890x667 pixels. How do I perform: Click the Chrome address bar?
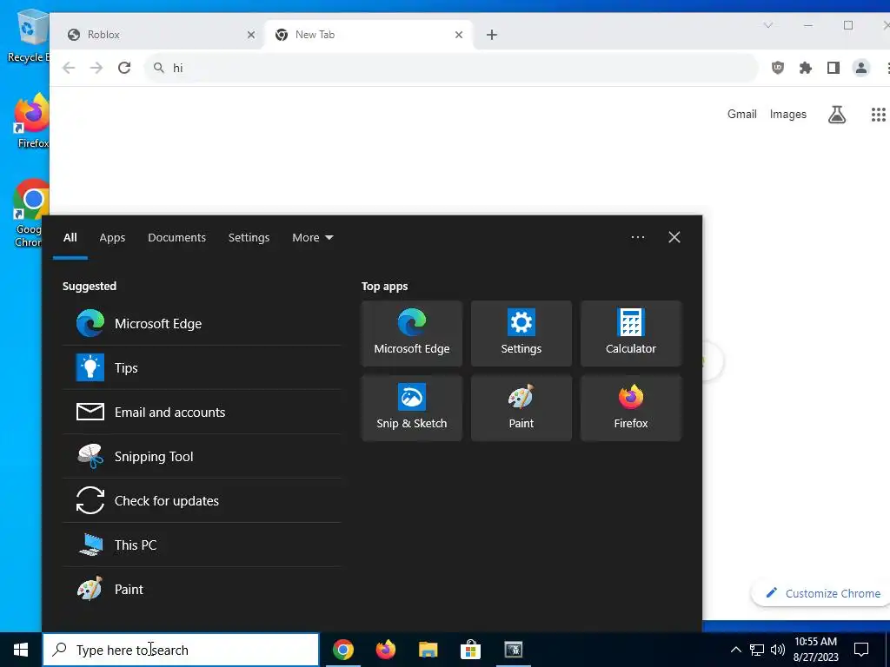(x=451, y=68)
